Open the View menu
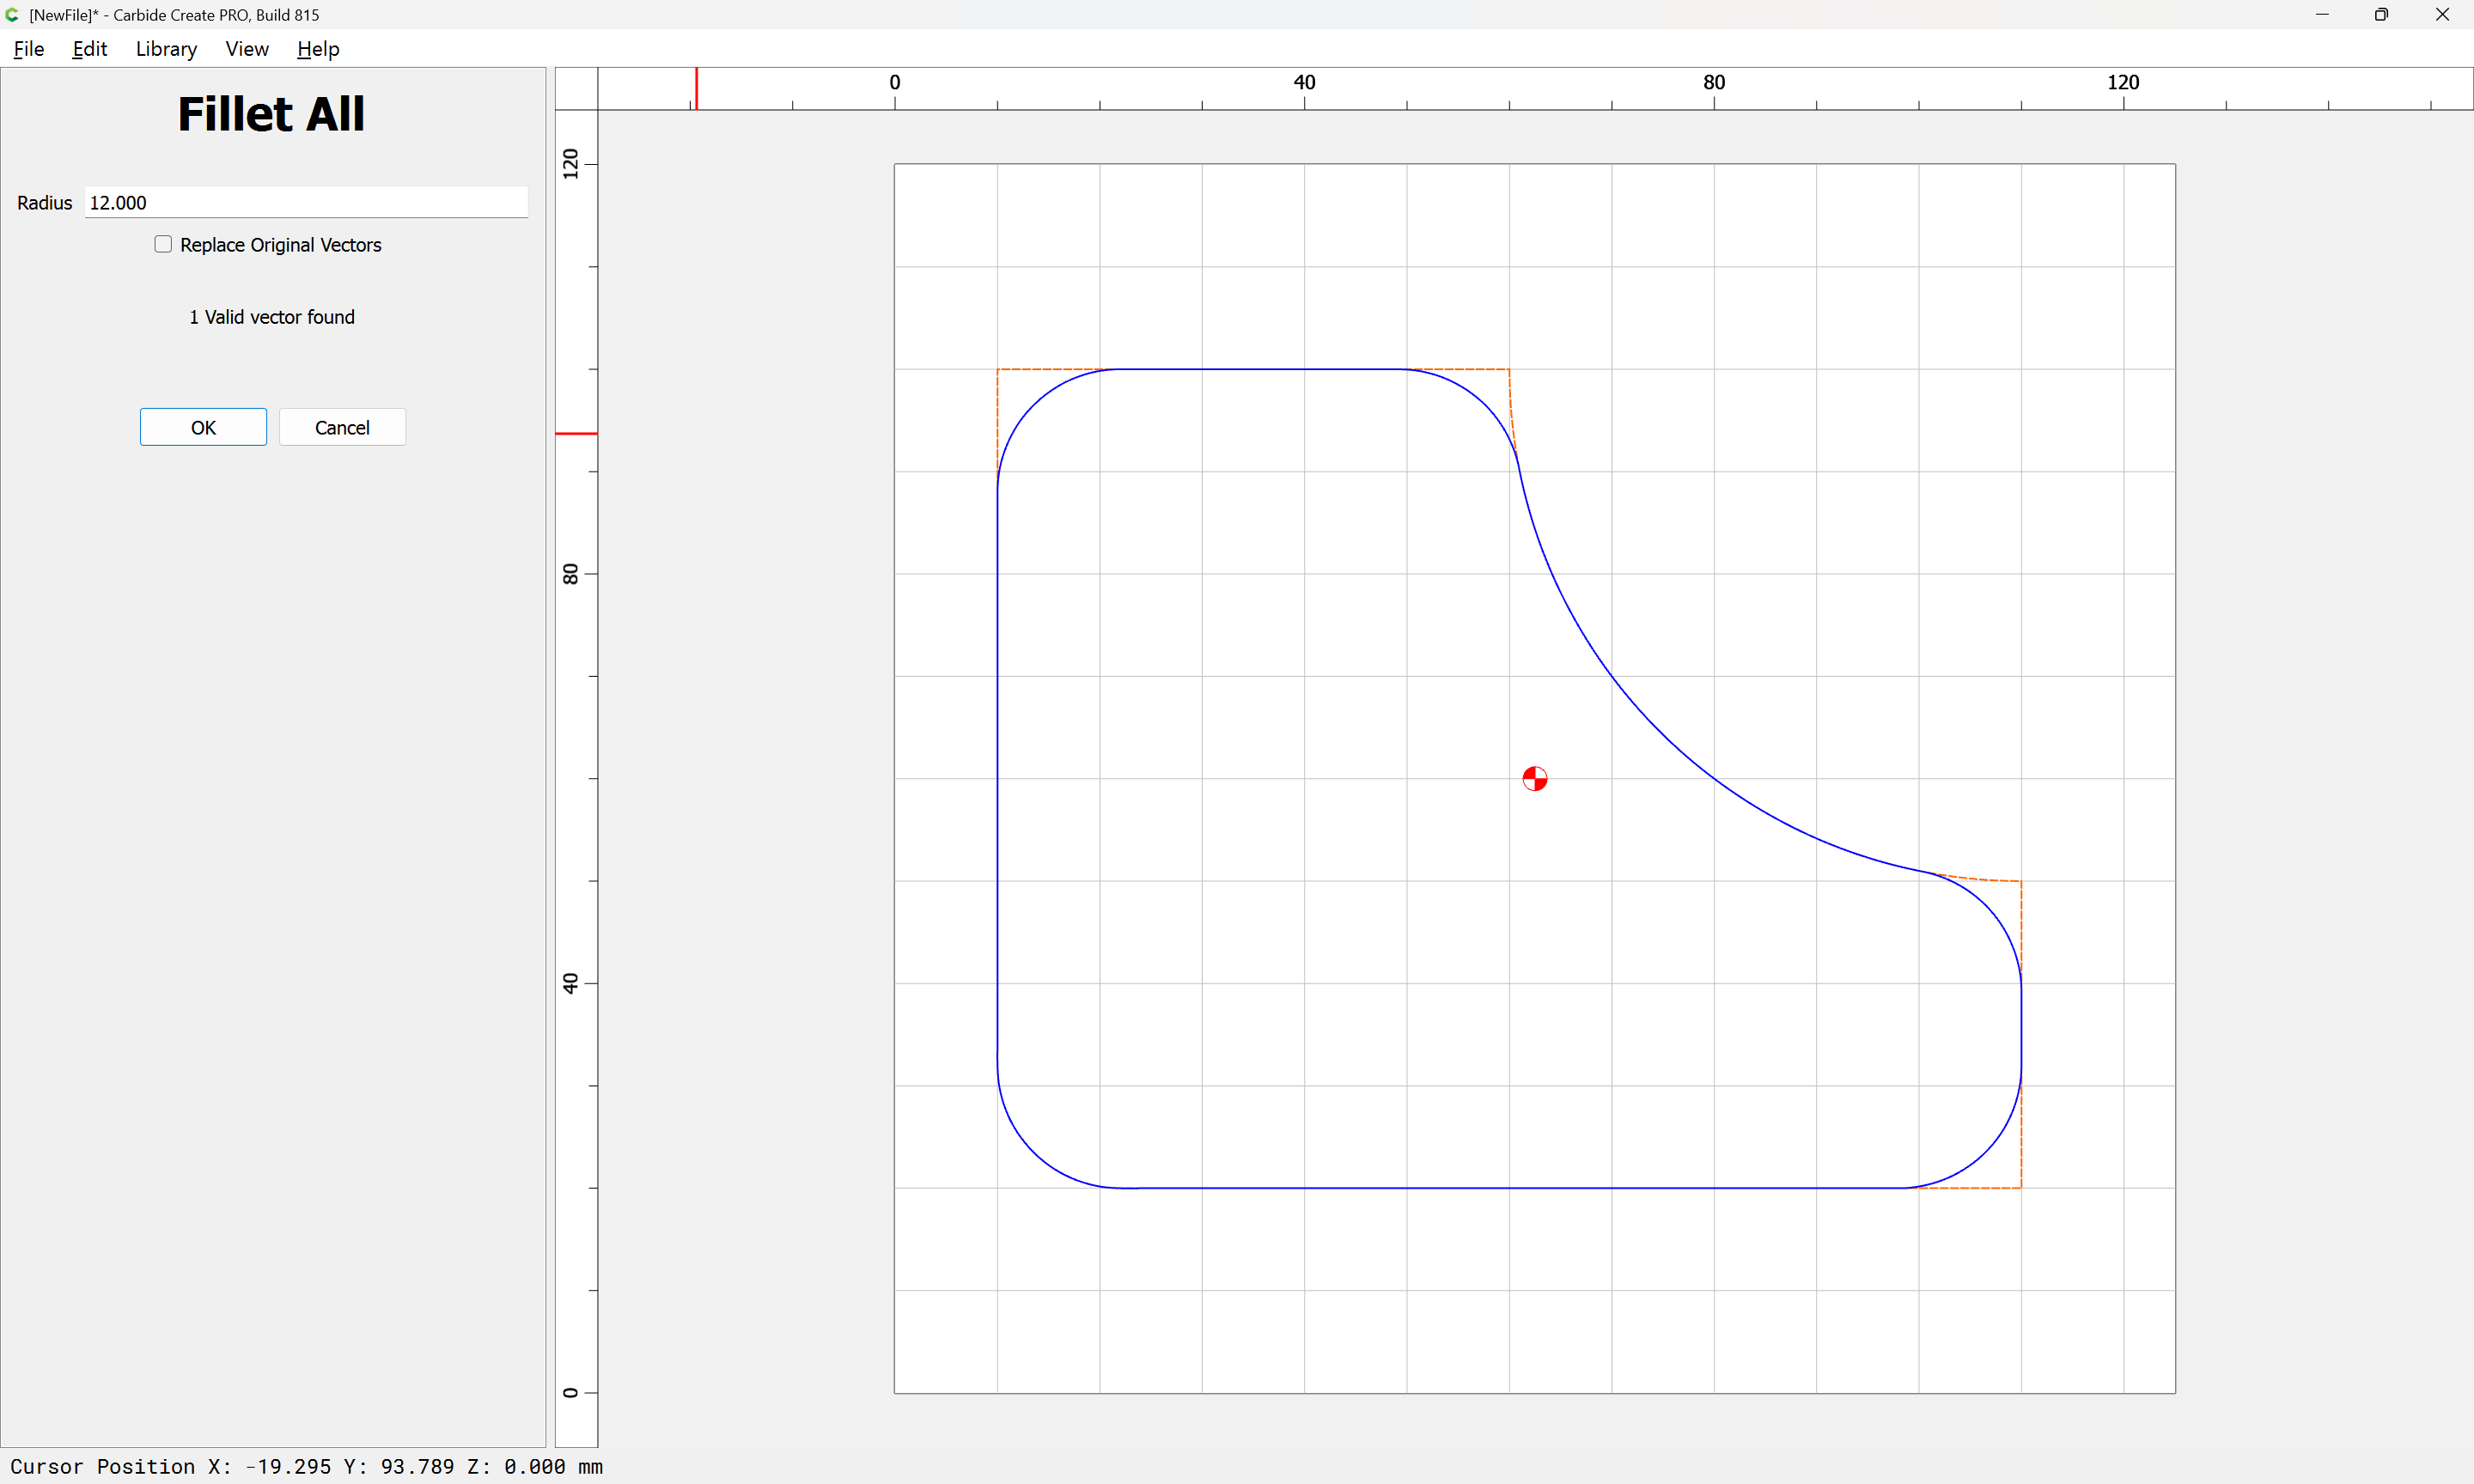Screen dimensions: 2474x1484 (247, 49)
